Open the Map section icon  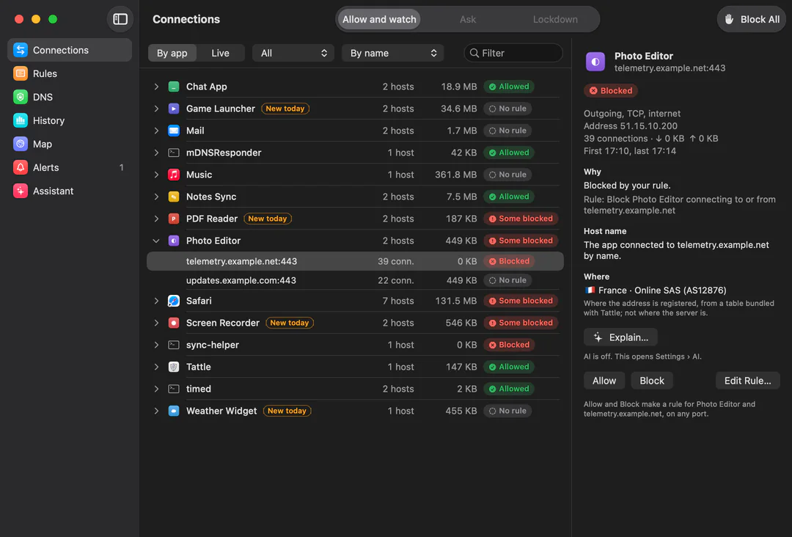tap(21, 144)
